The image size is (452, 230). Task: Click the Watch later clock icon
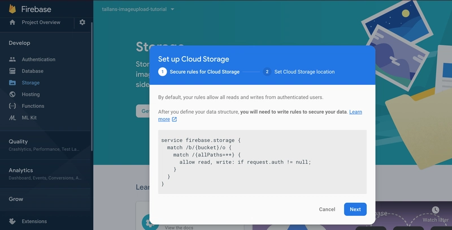(x=435, y=210)
